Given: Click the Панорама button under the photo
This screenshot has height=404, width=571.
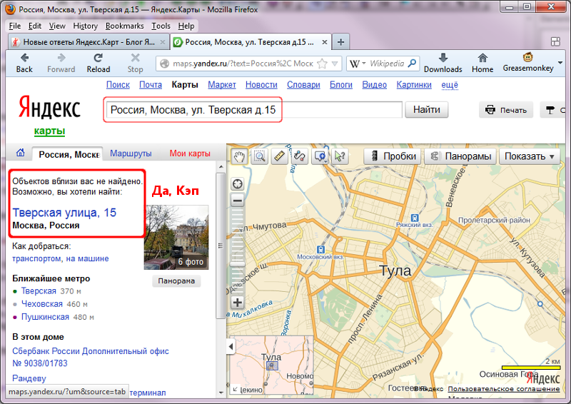Looking at the screenshot, I should pyautogui.click(x=176, y=281).
